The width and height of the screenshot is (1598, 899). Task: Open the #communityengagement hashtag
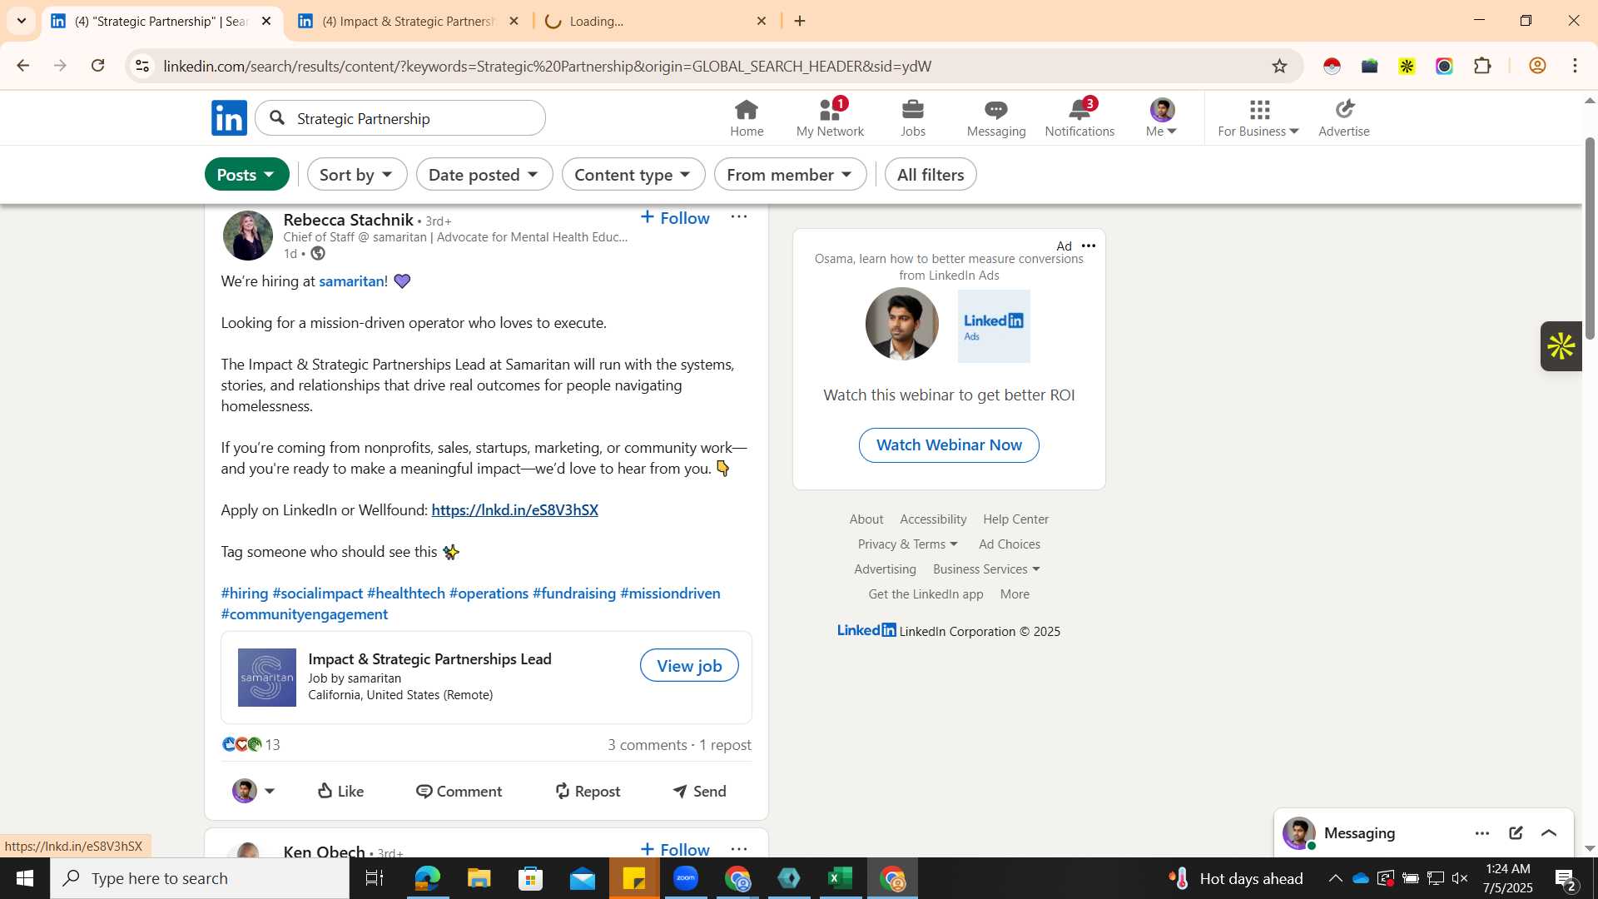[305, 614]
